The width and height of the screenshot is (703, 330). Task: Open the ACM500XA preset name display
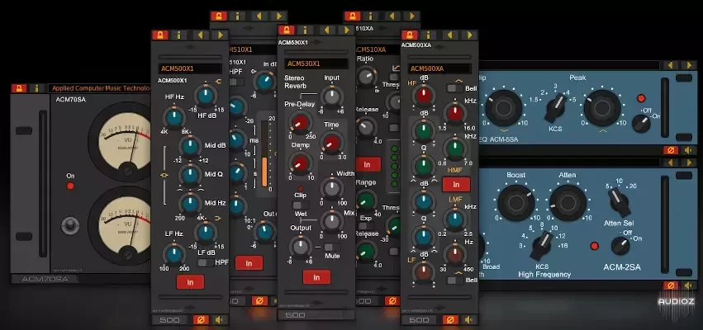439,68
